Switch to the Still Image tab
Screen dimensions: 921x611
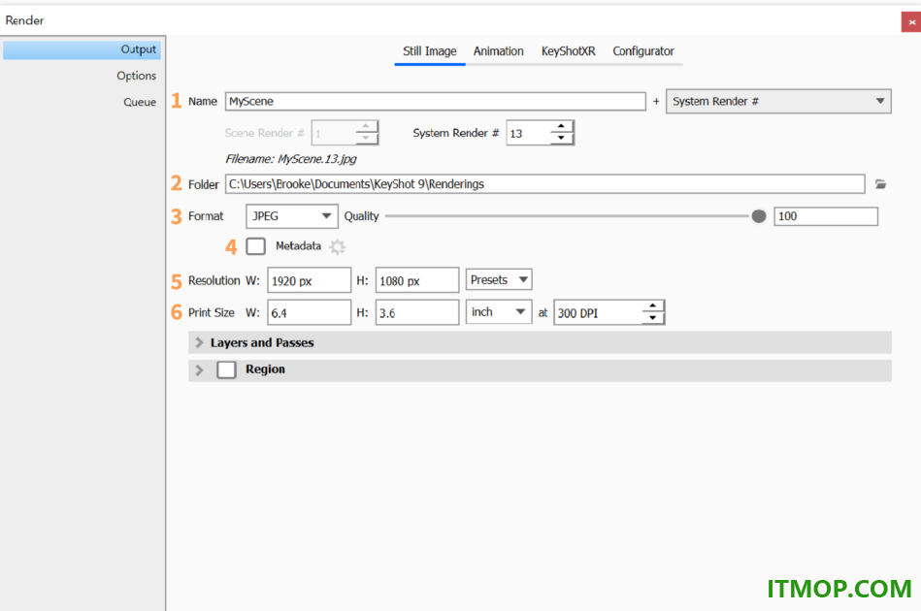pos(429,51)
